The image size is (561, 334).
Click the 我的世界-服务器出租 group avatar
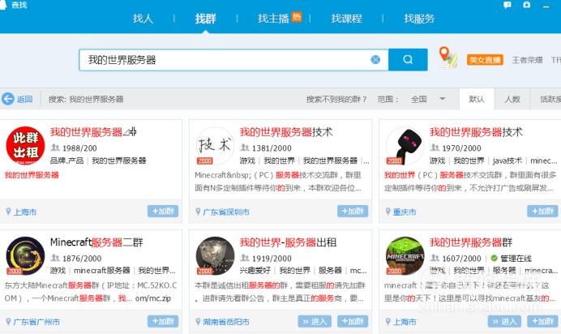pyautogui.click(x=215, y=255)
